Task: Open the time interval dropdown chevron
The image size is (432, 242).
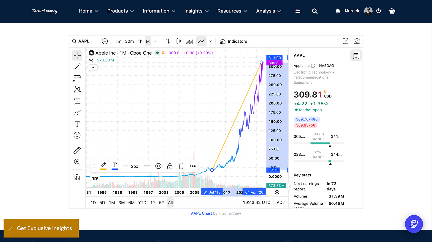Action: 155,41
